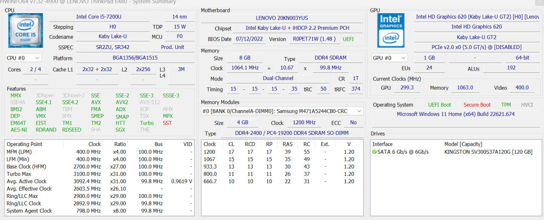Click the memory Size 8 GB field
The width and height of the screenshot is (544, 220).
pyautogui.click(x=244, y=58)
